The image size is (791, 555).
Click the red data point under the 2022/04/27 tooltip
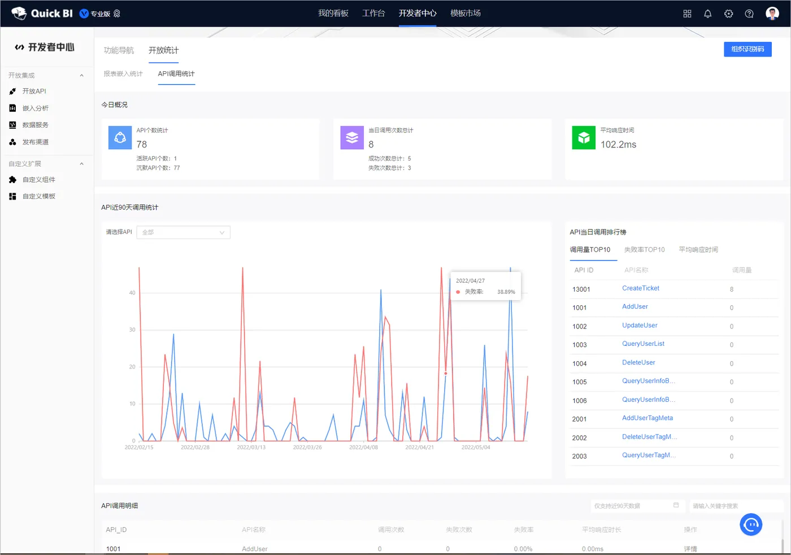pyautogui.click(x=445, y=374)
